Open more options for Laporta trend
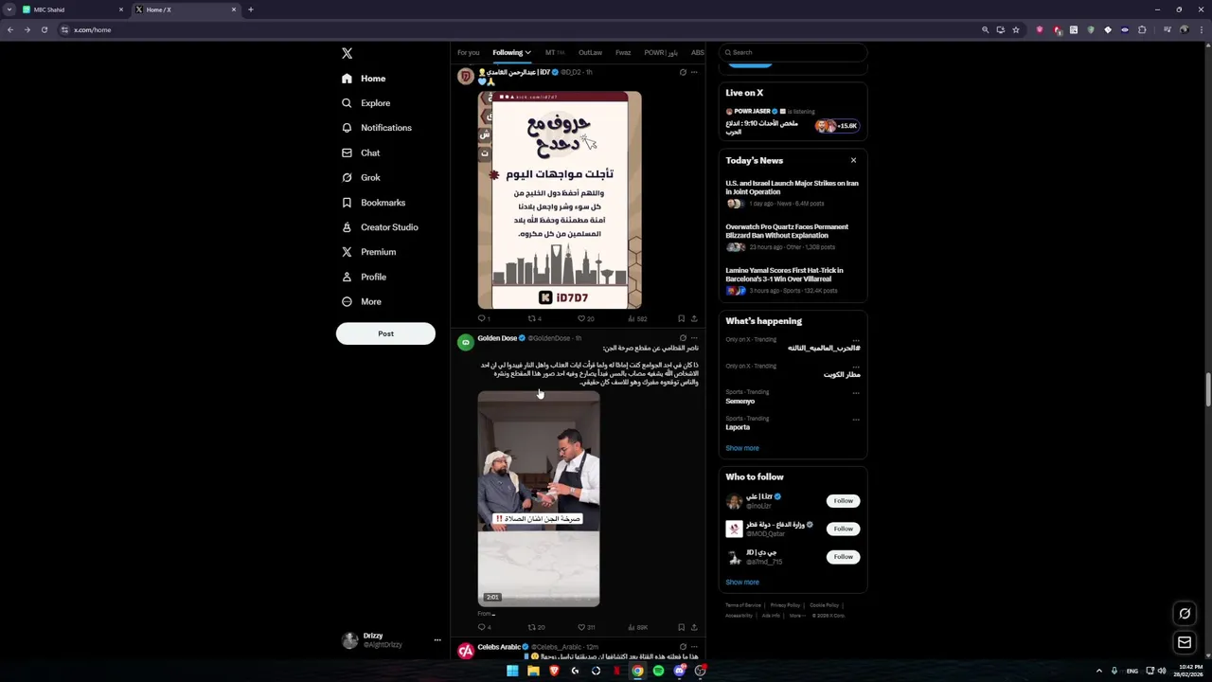 tap(856, 419)
